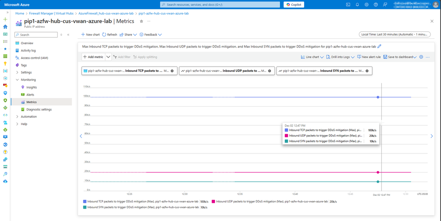Image resolution: width=441 pixels, height=221 pixels.
Task: Open the Feedback dropdown
Action: [x=151, y=34]
